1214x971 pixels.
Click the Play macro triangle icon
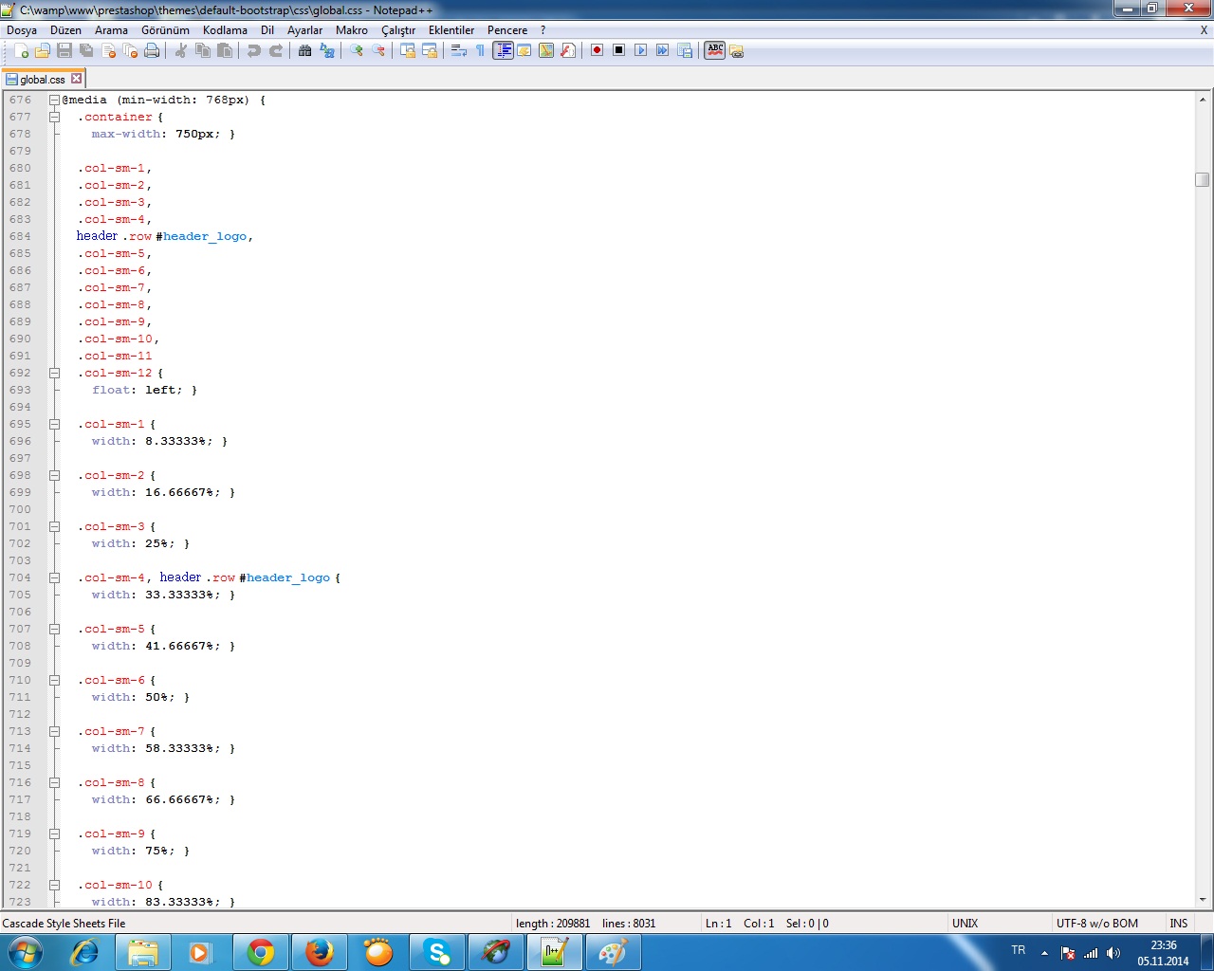(x=640, y=50)
